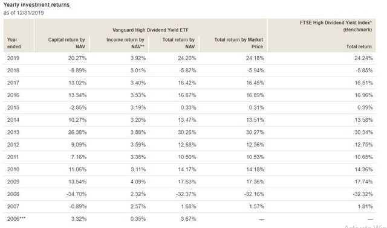Image resolution: width=387 pixels, height=228 pixels.
Task: Click the 2009 income return 4.09% cell
Action: coord(138,182)
